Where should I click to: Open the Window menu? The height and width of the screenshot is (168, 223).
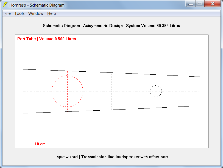tap(36, 13)
